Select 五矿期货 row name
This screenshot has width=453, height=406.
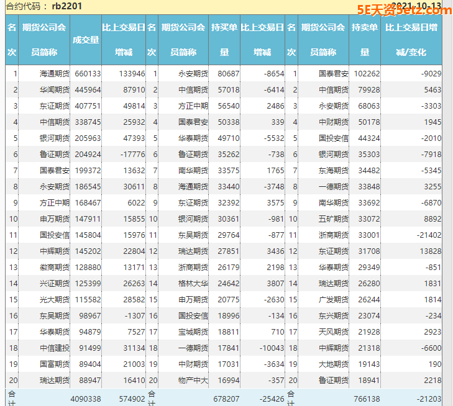pos(334,219)
